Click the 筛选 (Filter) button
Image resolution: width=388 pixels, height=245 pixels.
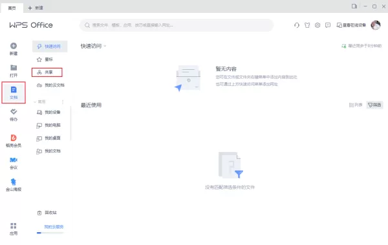(x=374, y=105)
